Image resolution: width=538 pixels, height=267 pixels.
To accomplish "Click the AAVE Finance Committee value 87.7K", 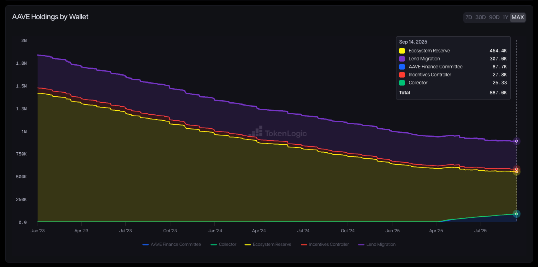I will [500, 67].
